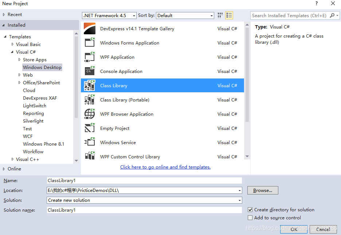The image size is (341, 235).
Task: Open search options dropdown arrow
Action: coord(337,15)
